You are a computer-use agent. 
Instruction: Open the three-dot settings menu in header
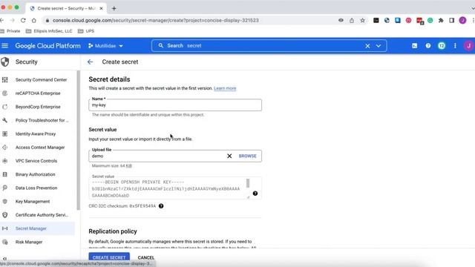tap(455, 46)
